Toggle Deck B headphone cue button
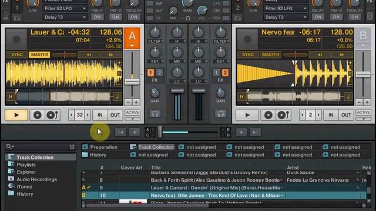Image resolution: width=376 pixels, height=211 pixels. (x=220, y=113)
